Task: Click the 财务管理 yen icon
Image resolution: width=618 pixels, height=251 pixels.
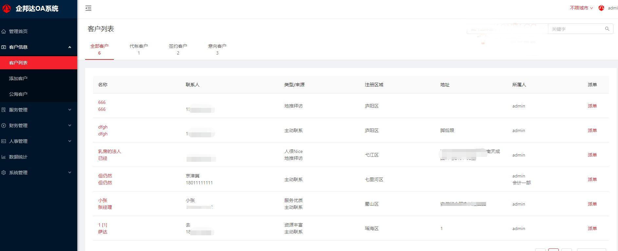Action: point(4,125)
